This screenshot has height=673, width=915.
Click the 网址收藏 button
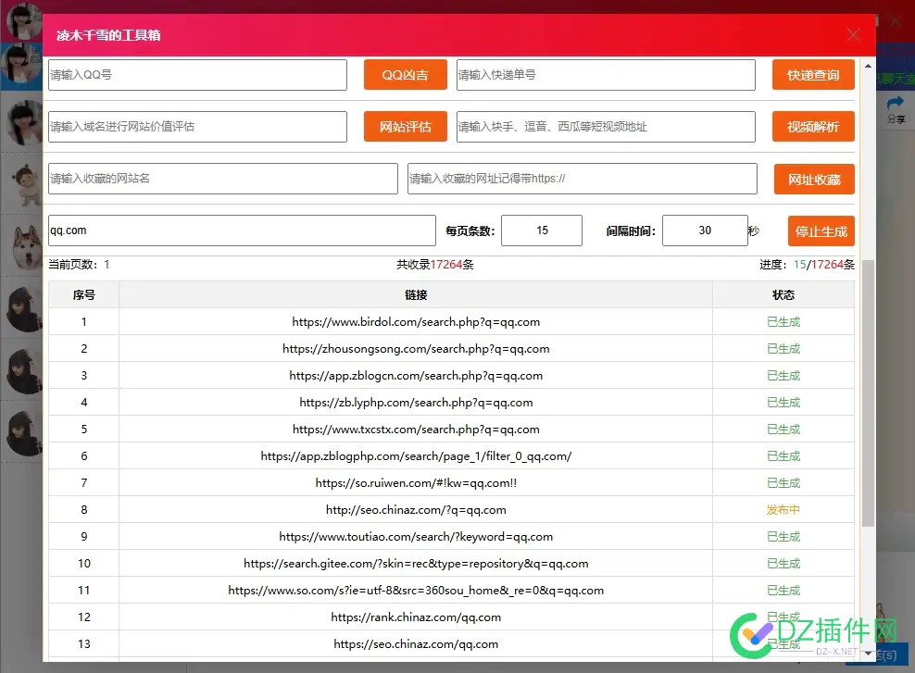coord(814,179)
